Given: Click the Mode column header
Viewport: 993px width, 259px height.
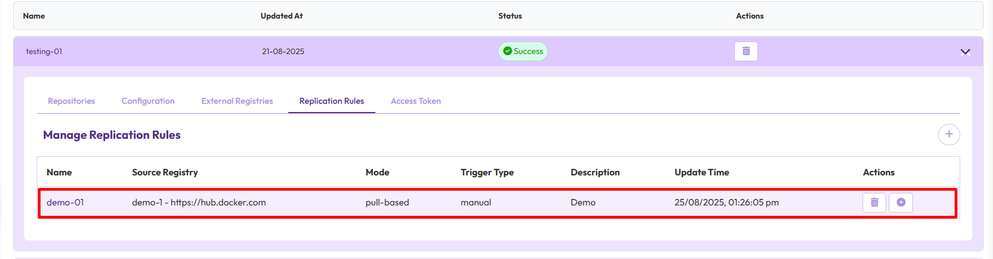Looking at the screenshot, I should (377, 173).
